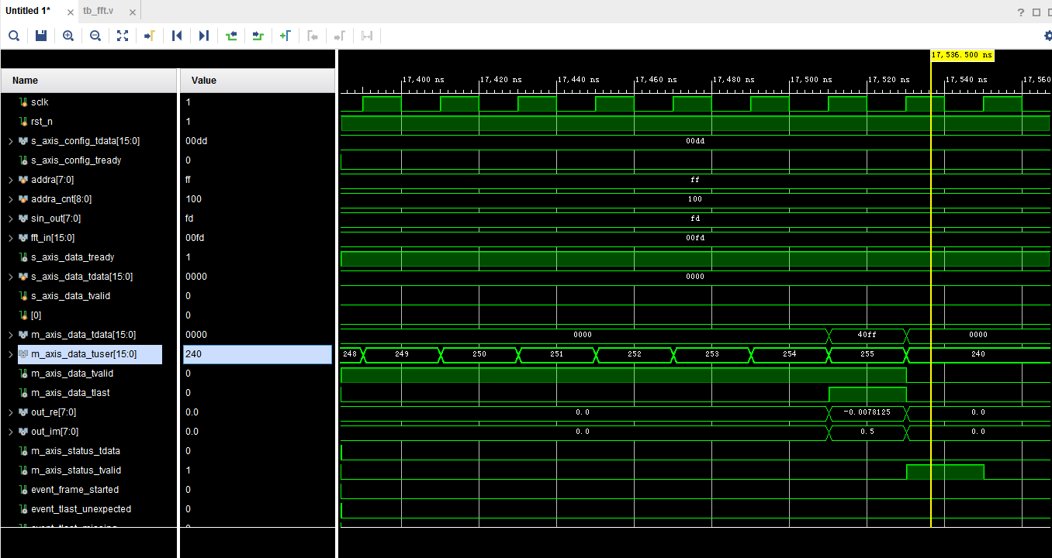This screenshot has height=558, width=1052.
Task: Select the s_axis_config_tready signal
Action: 76,160
